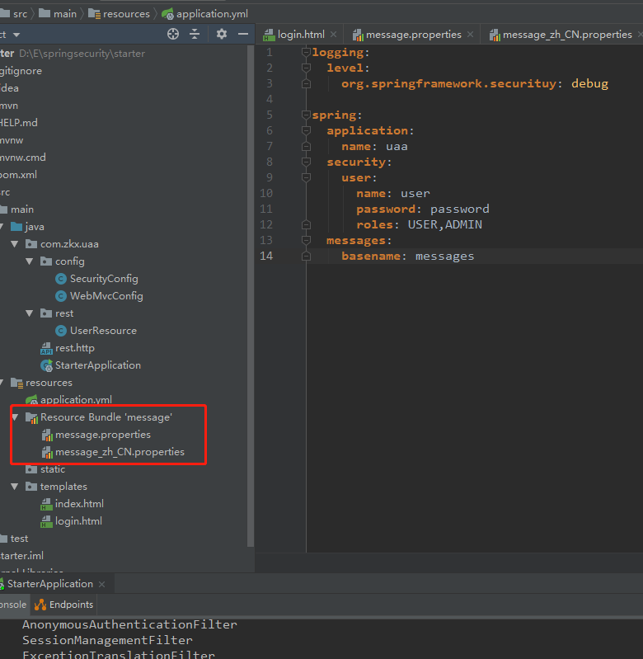Open project panel settings gear
643x659 pixels.
click(221, 34)
